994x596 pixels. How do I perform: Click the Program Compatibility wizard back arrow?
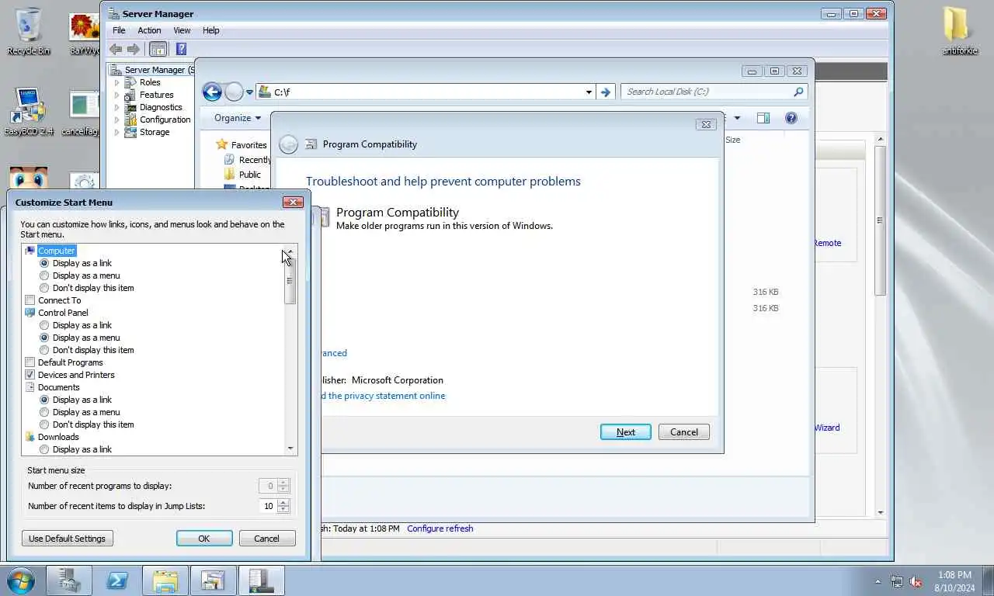[288, 144]
